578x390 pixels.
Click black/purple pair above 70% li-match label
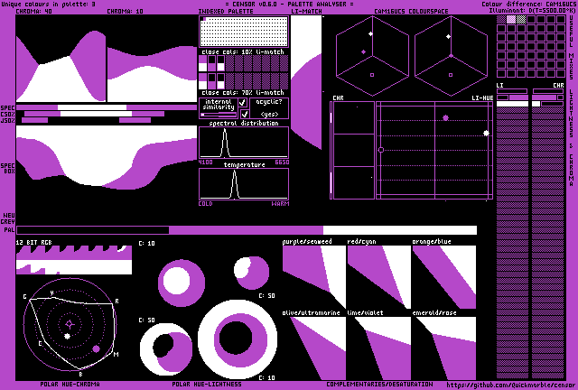click(211, 80)
